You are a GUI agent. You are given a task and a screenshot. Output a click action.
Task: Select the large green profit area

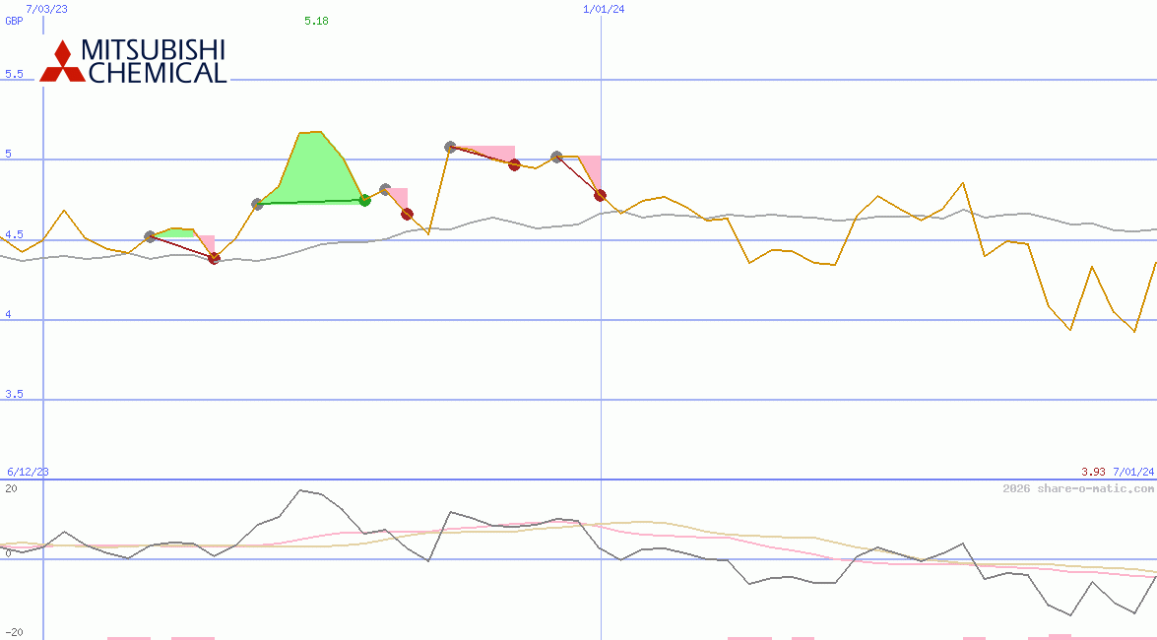tap(312, 172)
